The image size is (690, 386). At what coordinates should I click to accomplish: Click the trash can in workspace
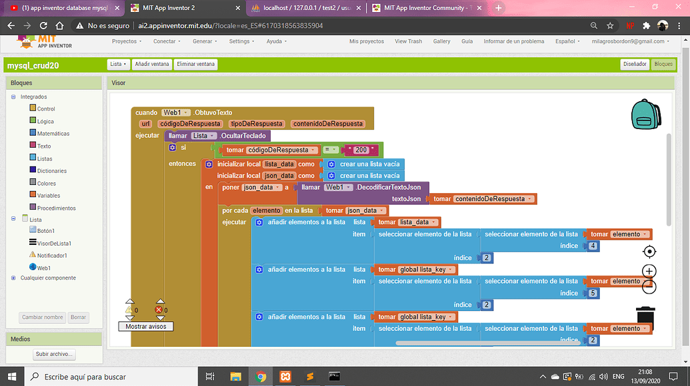[645, 319]
